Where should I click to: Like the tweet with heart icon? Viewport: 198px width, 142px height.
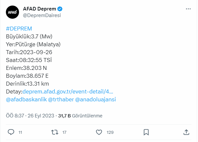(x=99, y=132)
